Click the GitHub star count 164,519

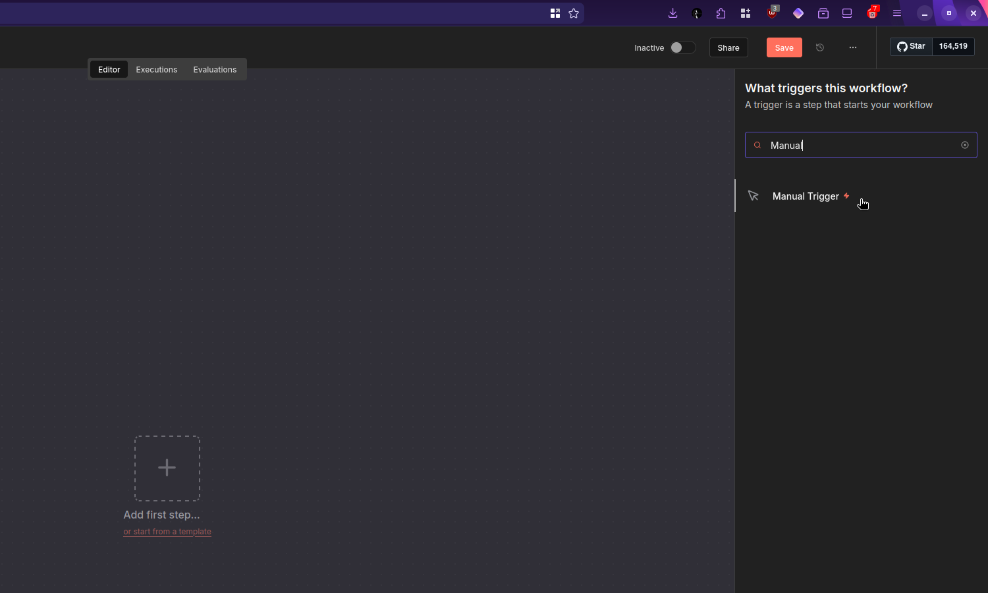953,46
